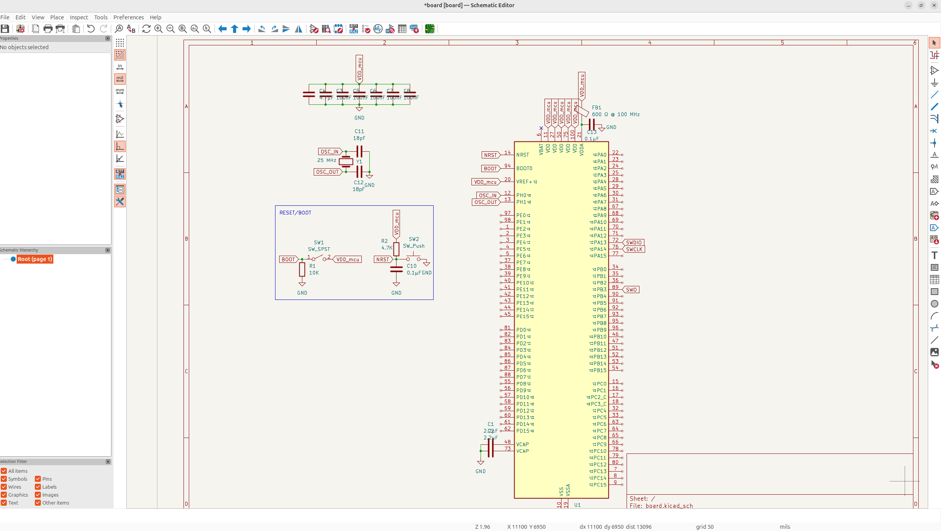Image resolution: width=941 pixels, height=531 pixels.
Task: Close the Schematic Hierarchy panel
Action: (x=108, y=250)
